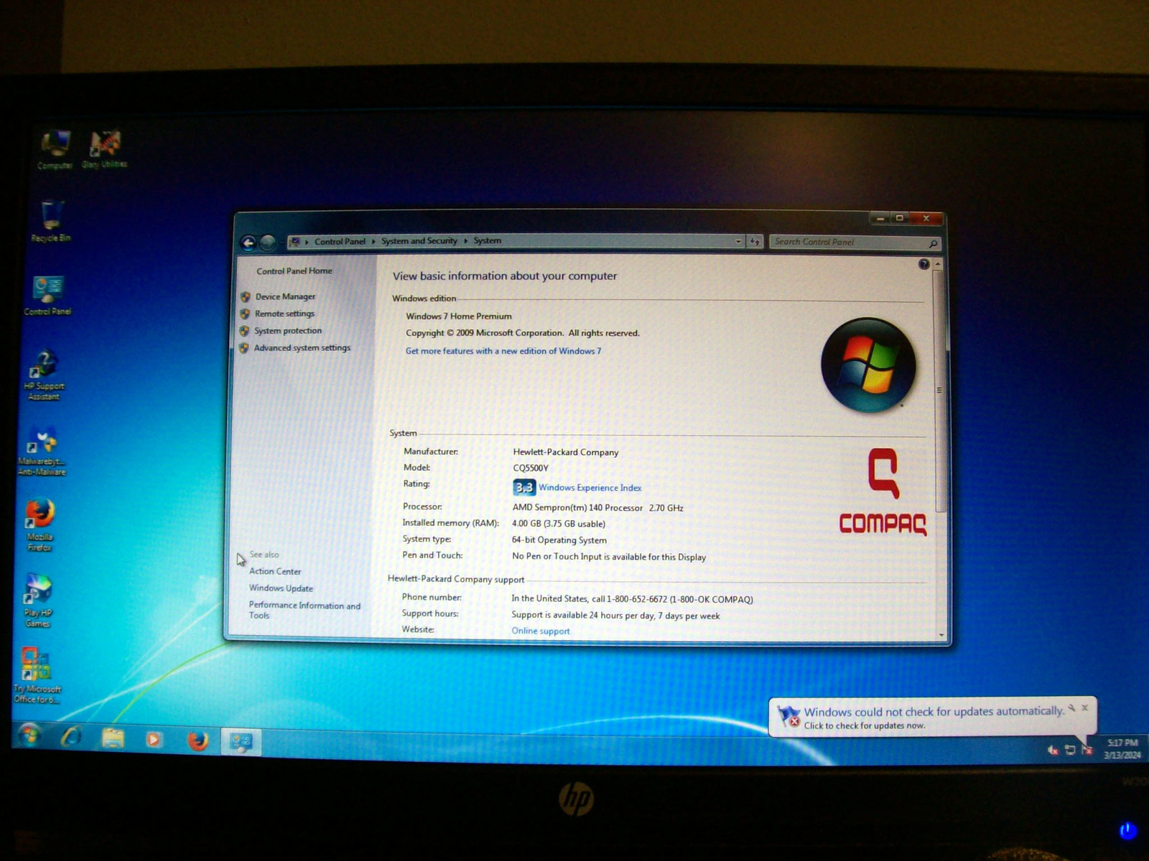
Task: Select System in the breadcrumb
Action: point(487,240)
